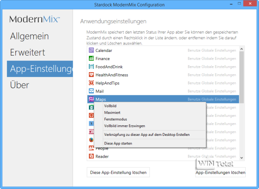This screenshot has height=189, width=259.
Task: Close the ModernMix Configuration window
Action: pyautogui.click(x=250, y=4)
